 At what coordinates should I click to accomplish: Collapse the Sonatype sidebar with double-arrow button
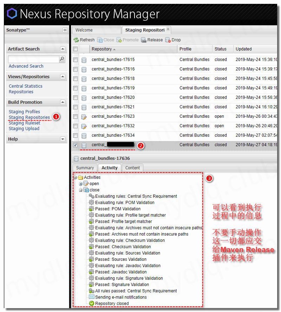65,30
